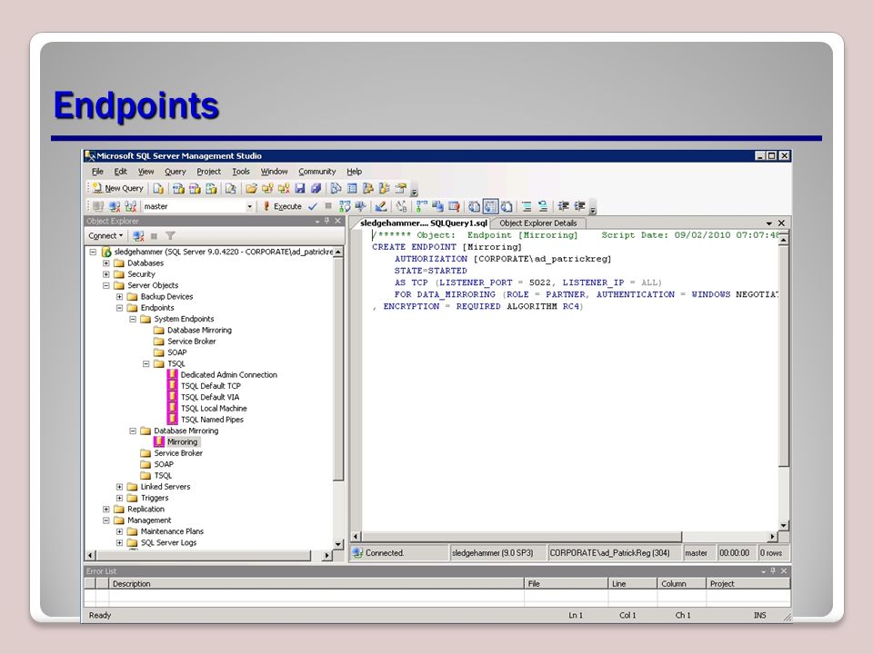
Task: Toggle Include Client Statistics
Action: 437,206
